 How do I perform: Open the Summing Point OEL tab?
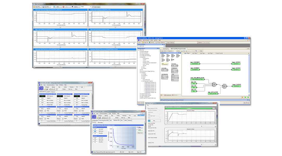[x=104, y=120]
